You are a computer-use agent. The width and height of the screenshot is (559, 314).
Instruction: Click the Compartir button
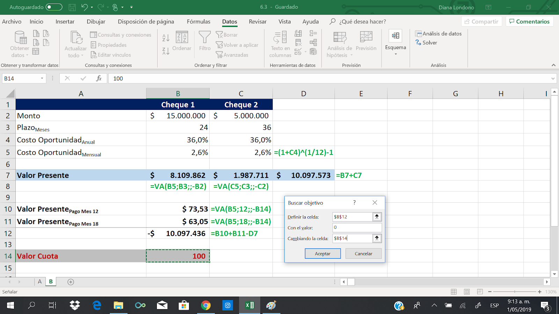click(481, 21)
